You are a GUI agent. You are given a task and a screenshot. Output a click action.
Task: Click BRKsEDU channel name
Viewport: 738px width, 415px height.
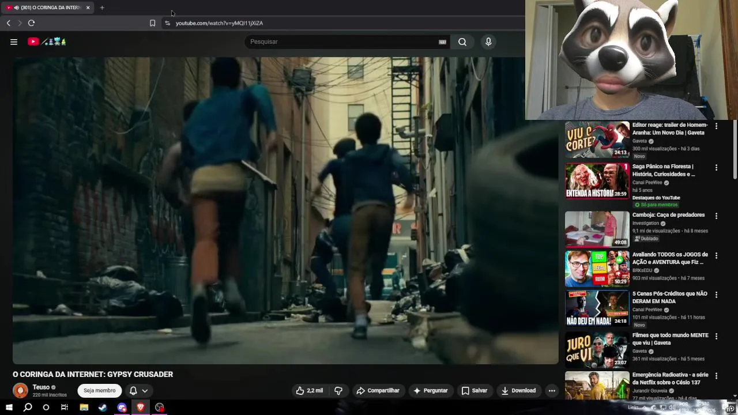click(x=642, y=270)
